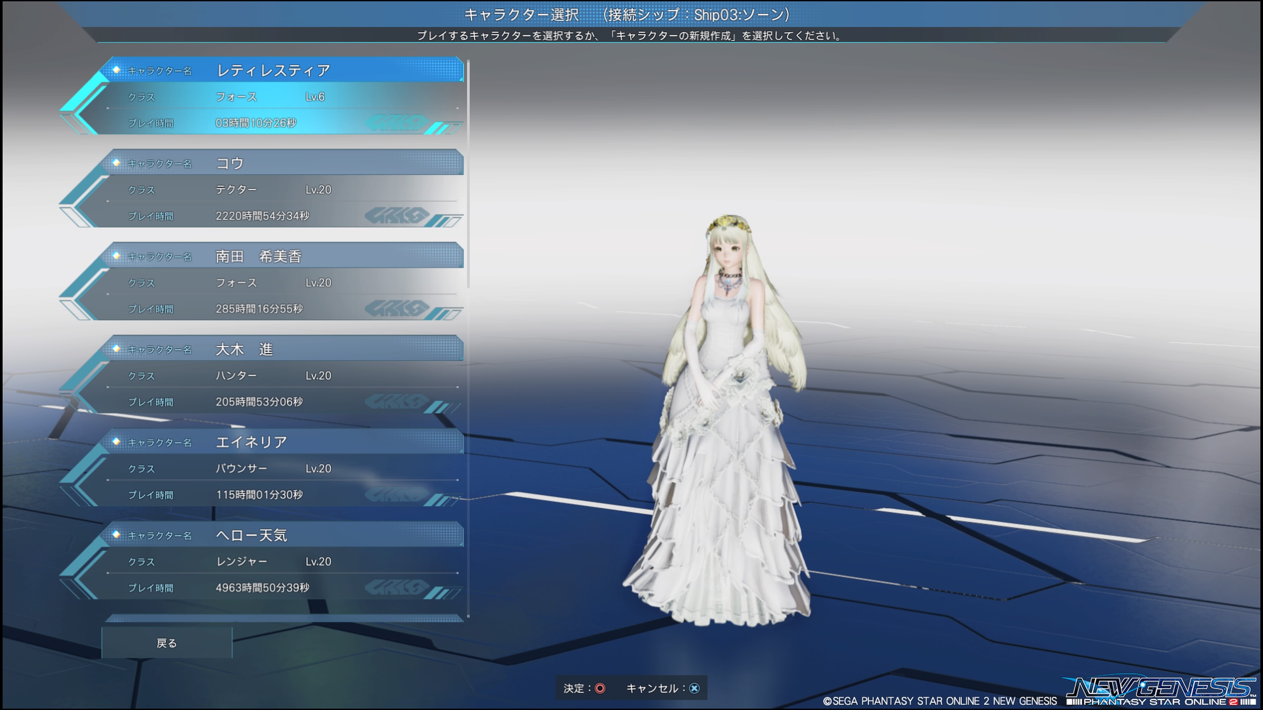Click the character list scrollbar

[x=469, y=174]
